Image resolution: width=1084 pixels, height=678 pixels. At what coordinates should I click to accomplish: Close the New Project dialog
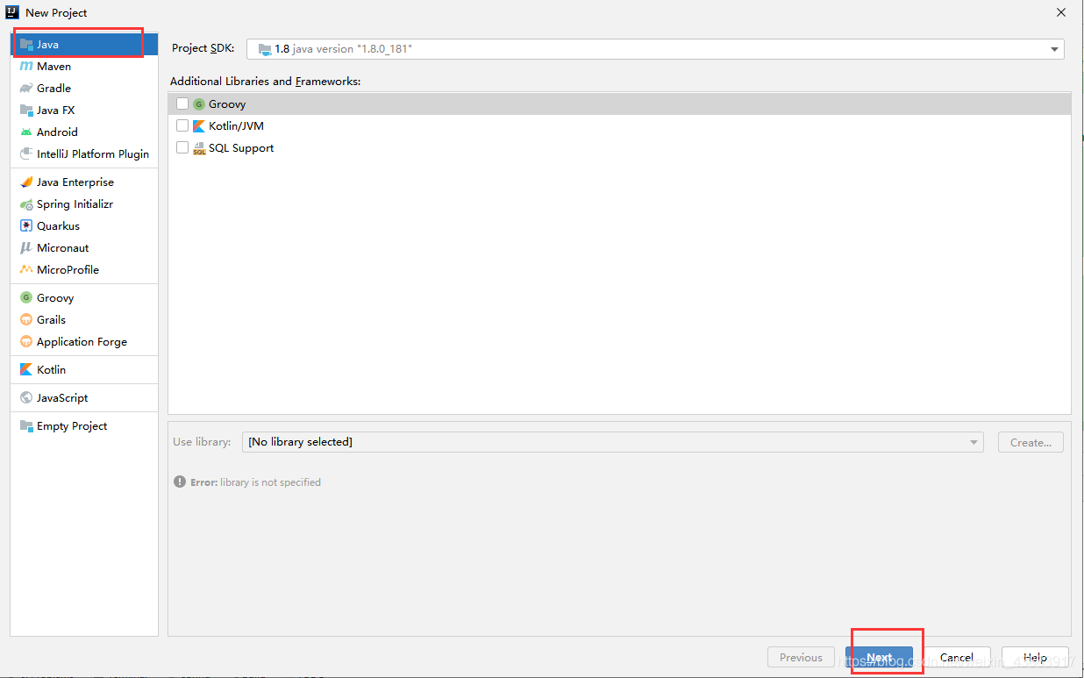pyautogui.click(x=1060, y=12)
